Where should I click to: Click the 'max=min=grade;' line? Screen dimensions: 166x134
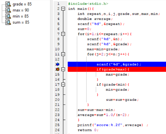point(103,49)
